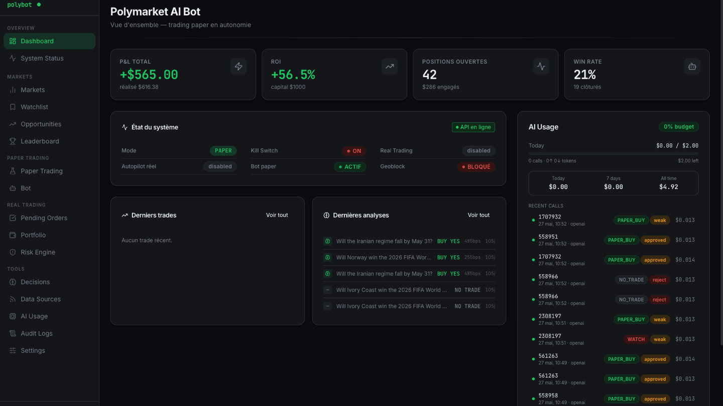Viewport: 723px width, 406px height.
Task: Click the Decisions brain icon
Action: (13, 282)
